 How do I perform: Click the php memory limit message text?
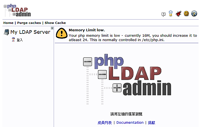tap(133, 38)
